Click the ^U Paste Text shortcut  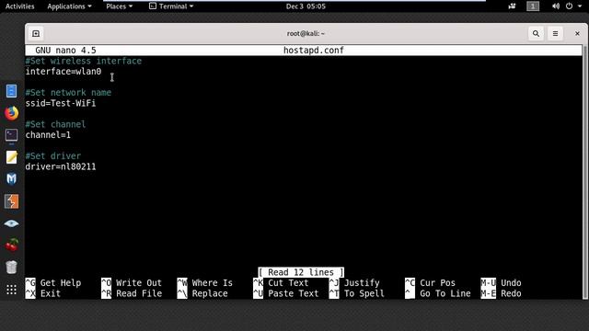(286, 293)
